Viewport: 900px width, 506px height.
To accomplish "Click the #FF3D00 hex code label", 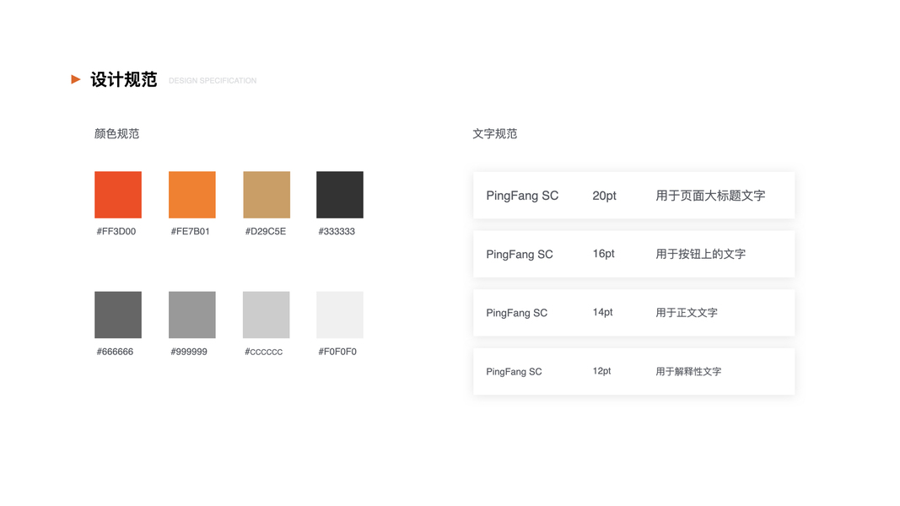I will [x=116, y=231].
